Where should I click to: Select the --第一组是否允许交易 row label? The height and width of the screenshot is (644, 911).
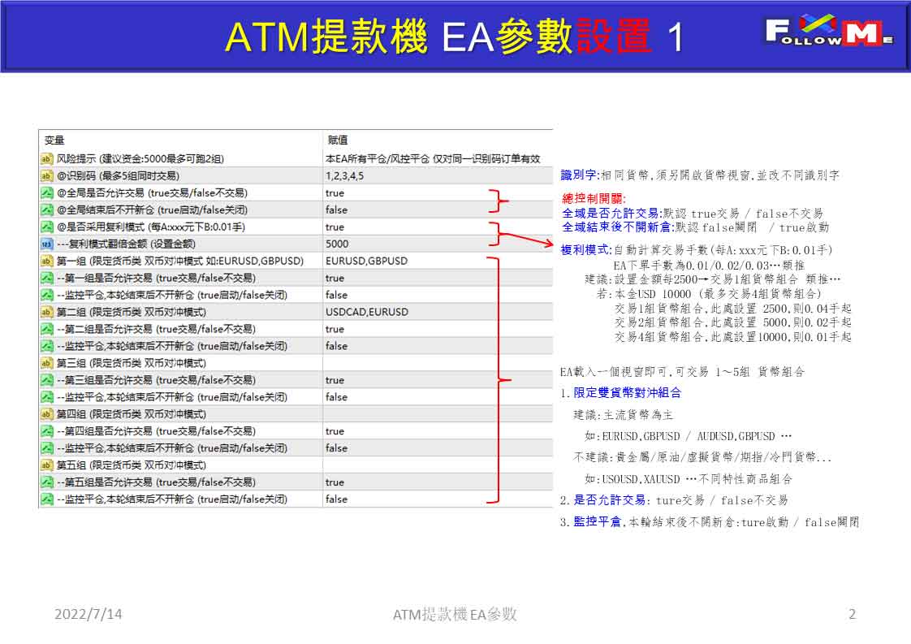(156, 278)
